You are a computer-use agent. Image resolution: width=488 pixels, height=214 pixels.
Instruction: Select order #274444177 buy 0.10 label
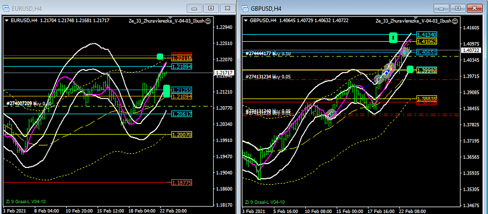268,54
